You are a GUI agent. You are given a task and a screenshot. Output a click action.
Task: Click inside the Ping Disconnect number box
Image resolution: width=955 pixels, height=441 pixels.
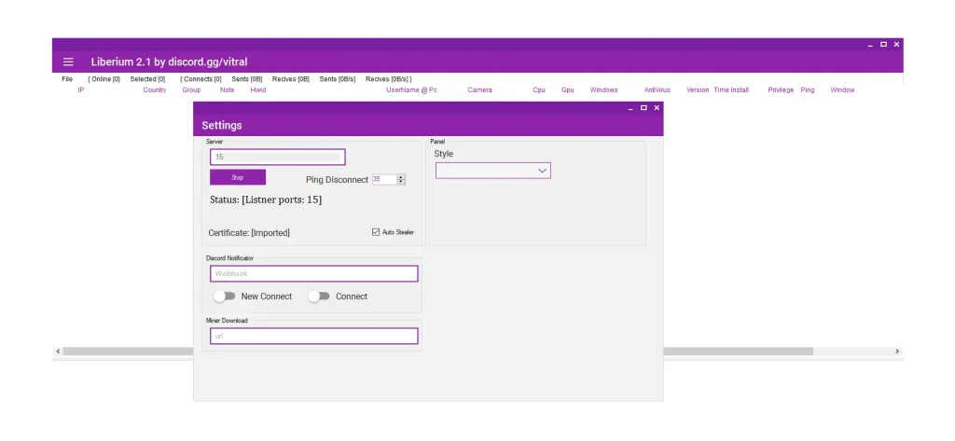point(384,180)
